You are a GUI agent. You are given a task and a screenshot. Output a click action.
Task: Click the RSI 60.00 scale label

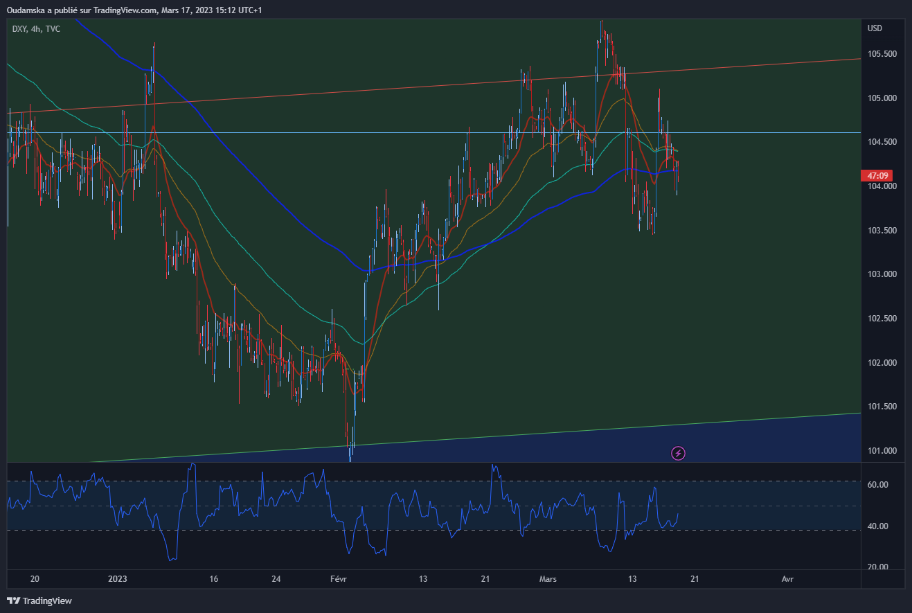pos(877,485)
